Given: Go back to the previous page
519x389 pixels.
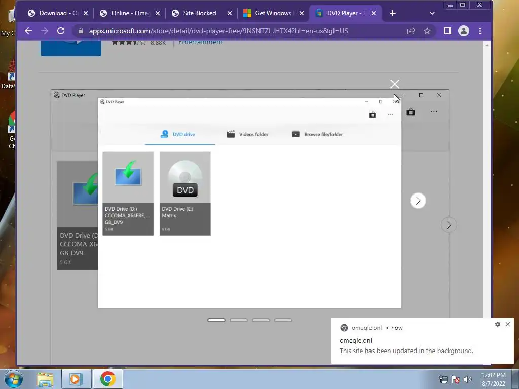Looking at the screenshot, I should pyautogui.click(x=28, y=31).
